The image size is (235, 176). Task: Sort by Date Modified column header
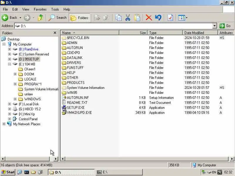tap(200, 33)
